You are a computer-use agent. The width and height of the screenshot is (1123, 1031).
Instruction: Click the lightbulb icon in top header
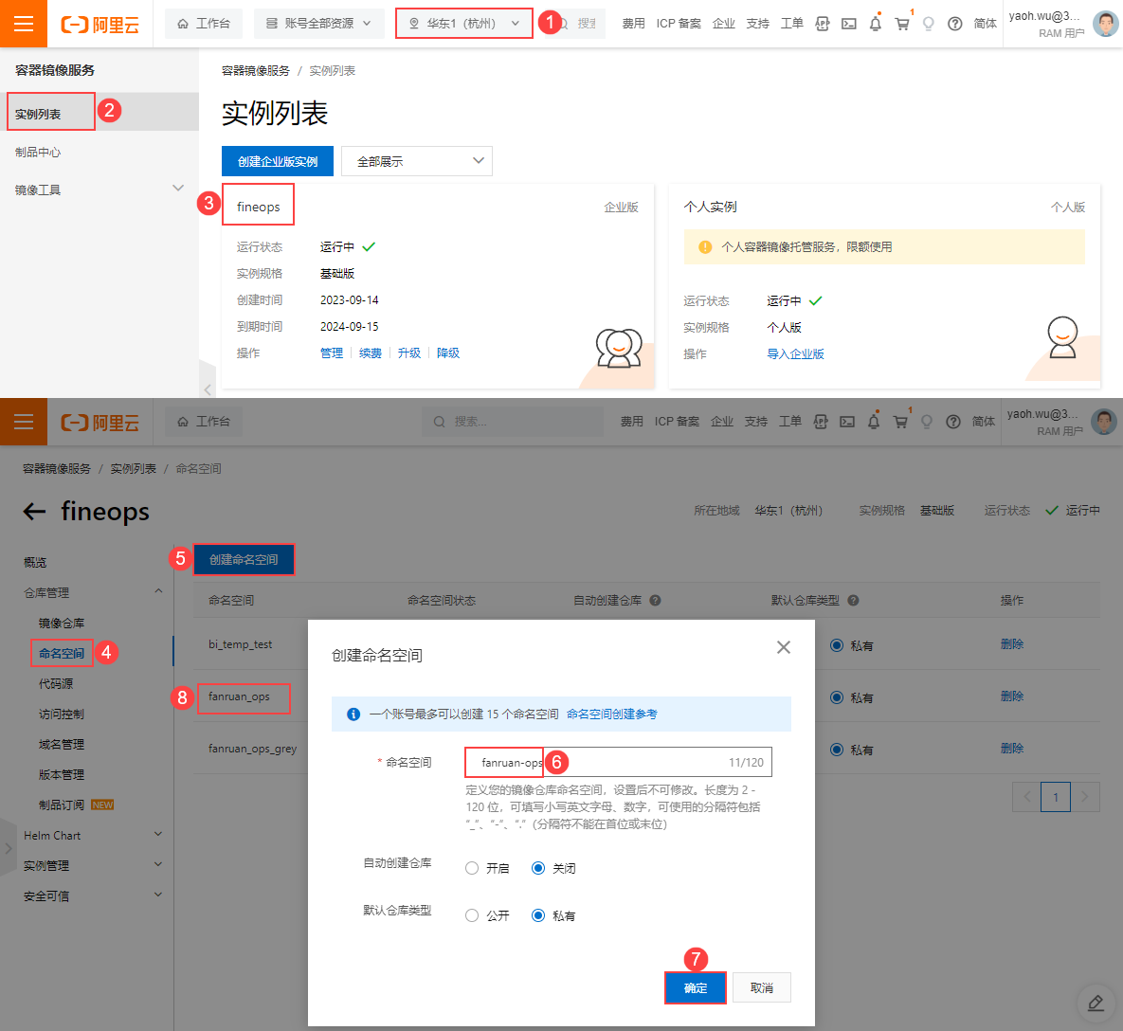928,24
